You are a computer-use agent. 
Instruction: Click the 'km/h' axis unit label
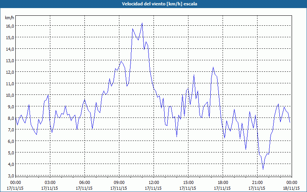click(x=9, y=18)
